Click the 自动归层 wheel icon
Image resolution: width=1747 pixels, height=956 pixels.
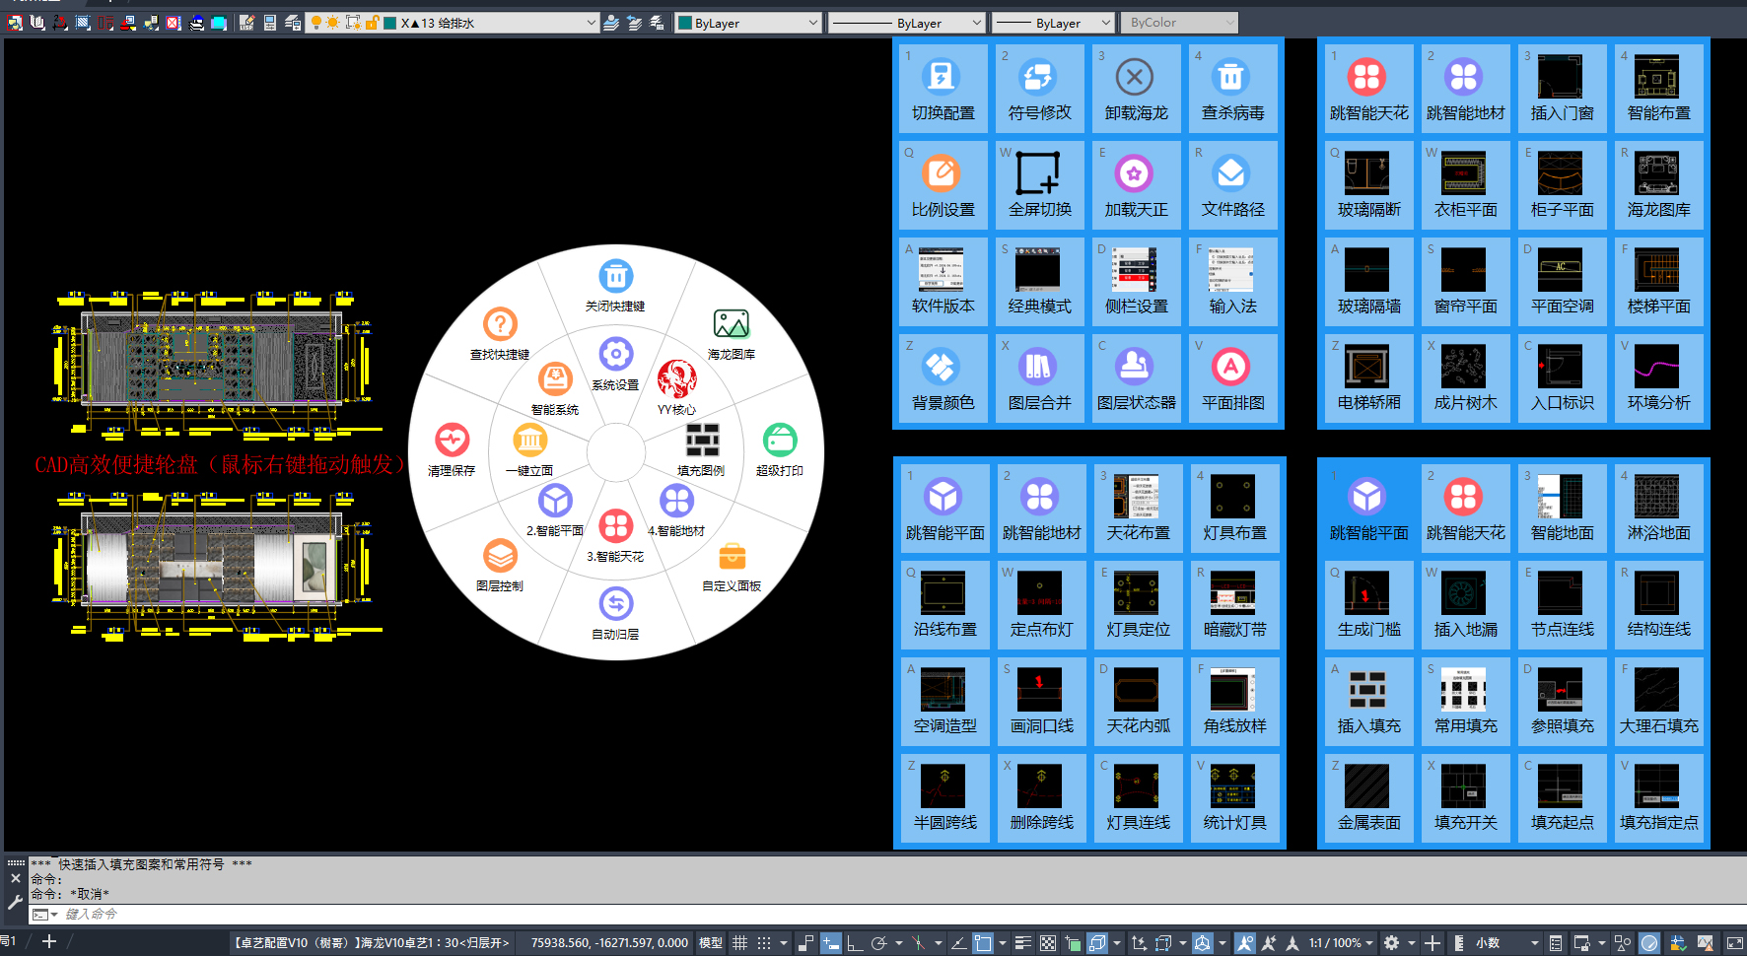point(615,613)
